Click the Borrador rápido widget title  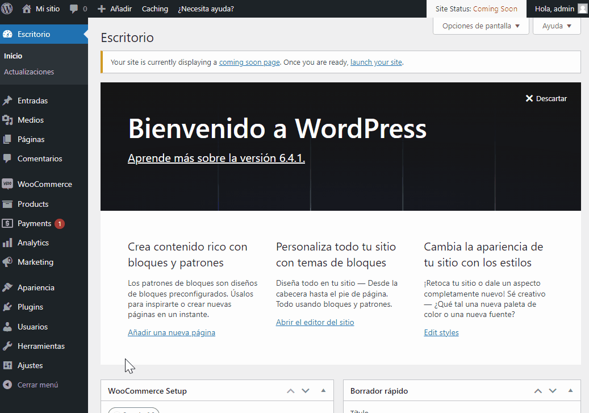379,391
